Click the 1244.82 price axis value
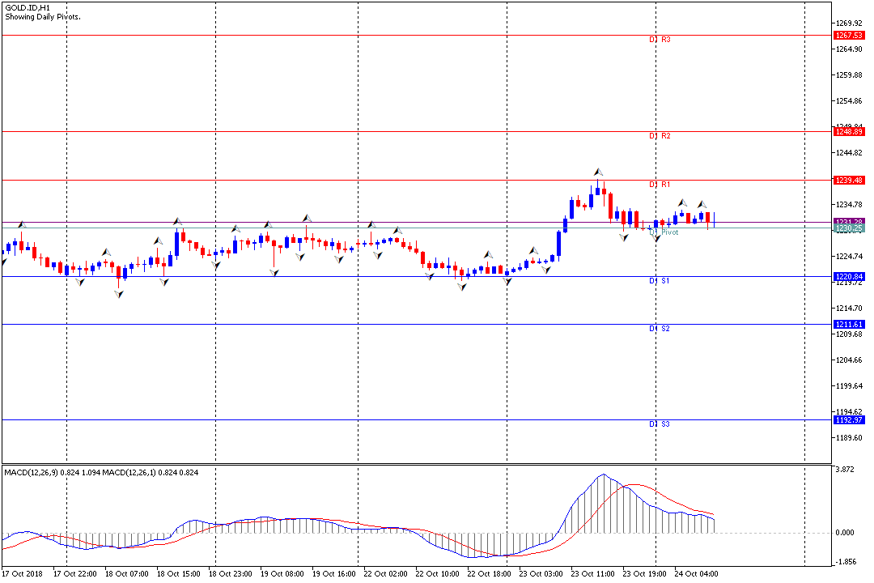This screenshot has height=583, width=874. (849, 153)
